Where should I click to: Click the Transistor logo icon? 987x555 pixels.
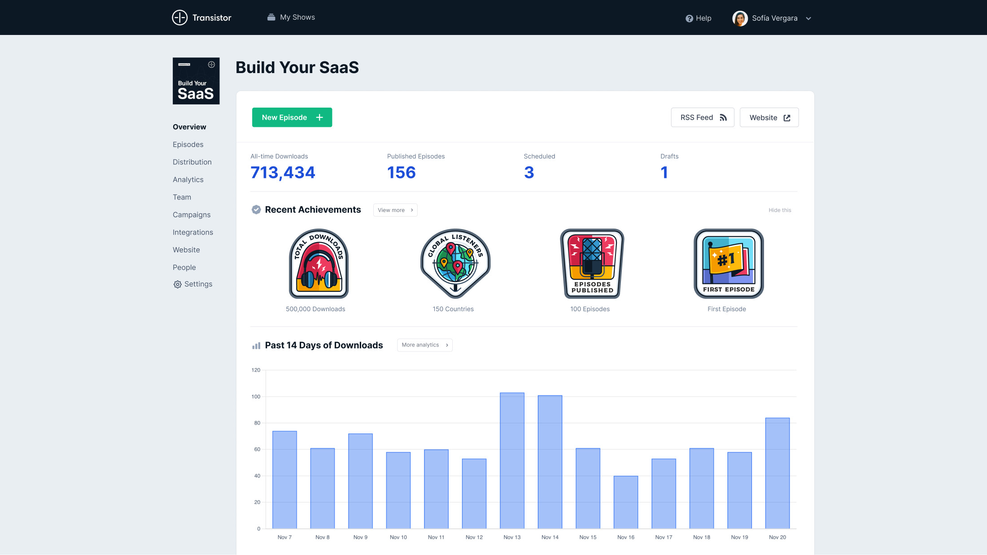tap(179, 17)
